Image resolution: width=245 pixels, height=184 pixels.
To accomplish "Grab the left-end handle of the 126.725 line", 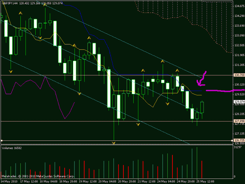I will click(x=2, y=140).
